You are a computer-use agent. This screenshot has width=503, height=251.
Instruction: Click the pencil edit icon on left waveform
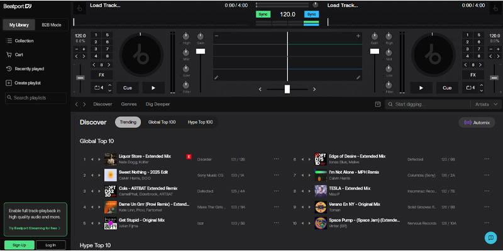216,77
